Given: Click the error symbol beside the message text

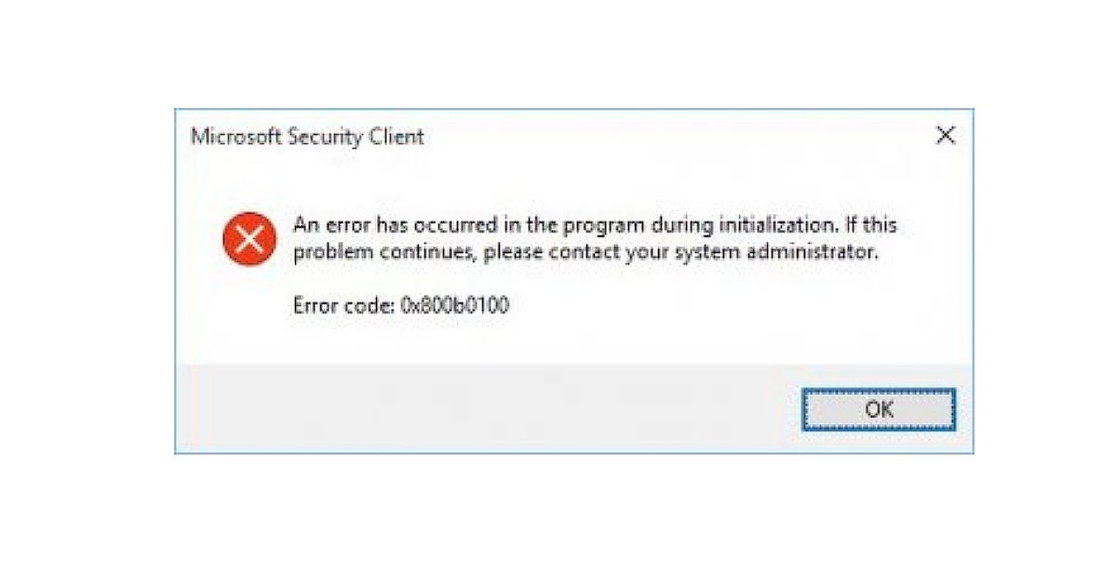Looking at the screenshot, I should tap(251, 238).
